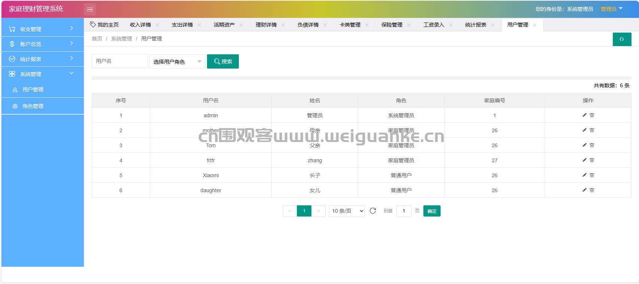The image size is (639, 284).
Task: Click the daughter username cell
Action: [x=211, y=190]
